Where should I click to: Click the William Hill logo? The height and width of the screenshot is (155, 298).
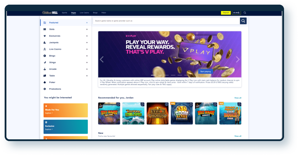50,13
